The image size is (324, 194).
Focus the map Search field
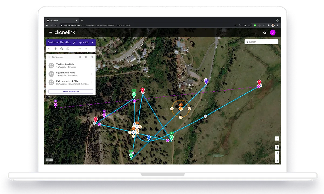(x=261, y=42)
